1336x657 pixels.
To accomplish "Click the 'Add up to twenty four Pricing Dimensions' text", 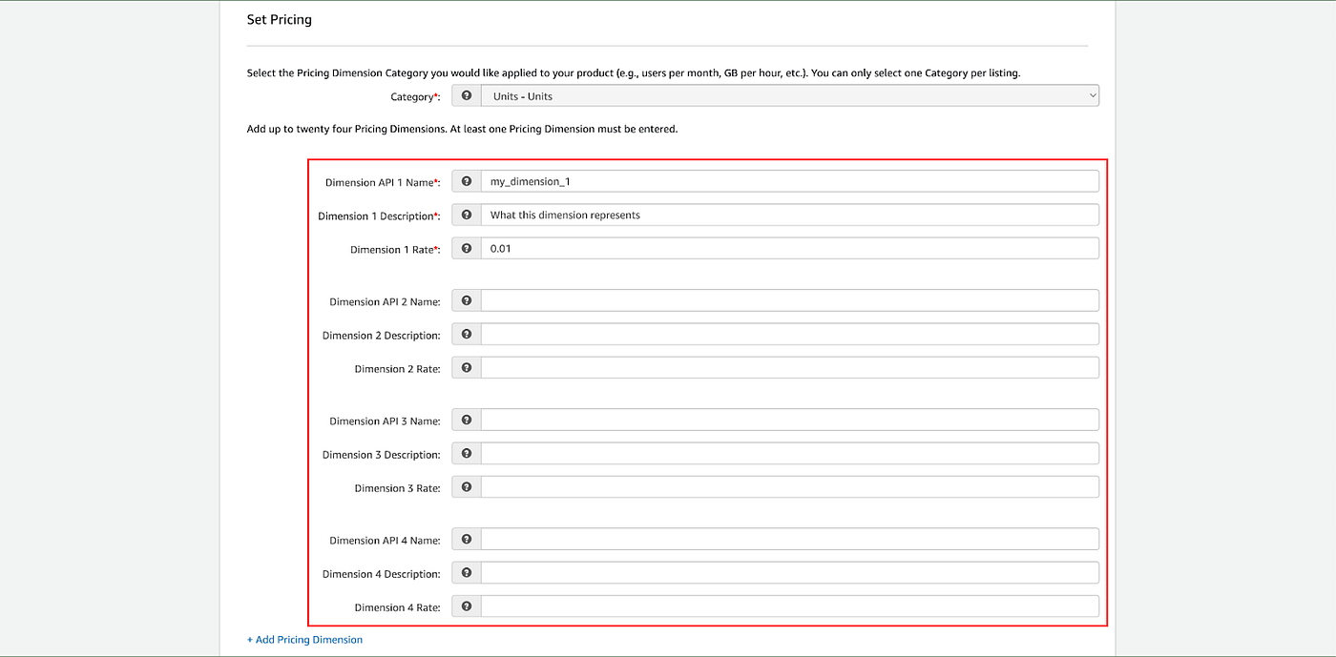I will tap(462, 129).
